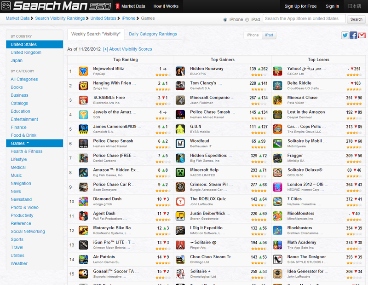Click the United States breadcrumb link
The width and height of the screenshot is (368, 285).
point(103,18)
